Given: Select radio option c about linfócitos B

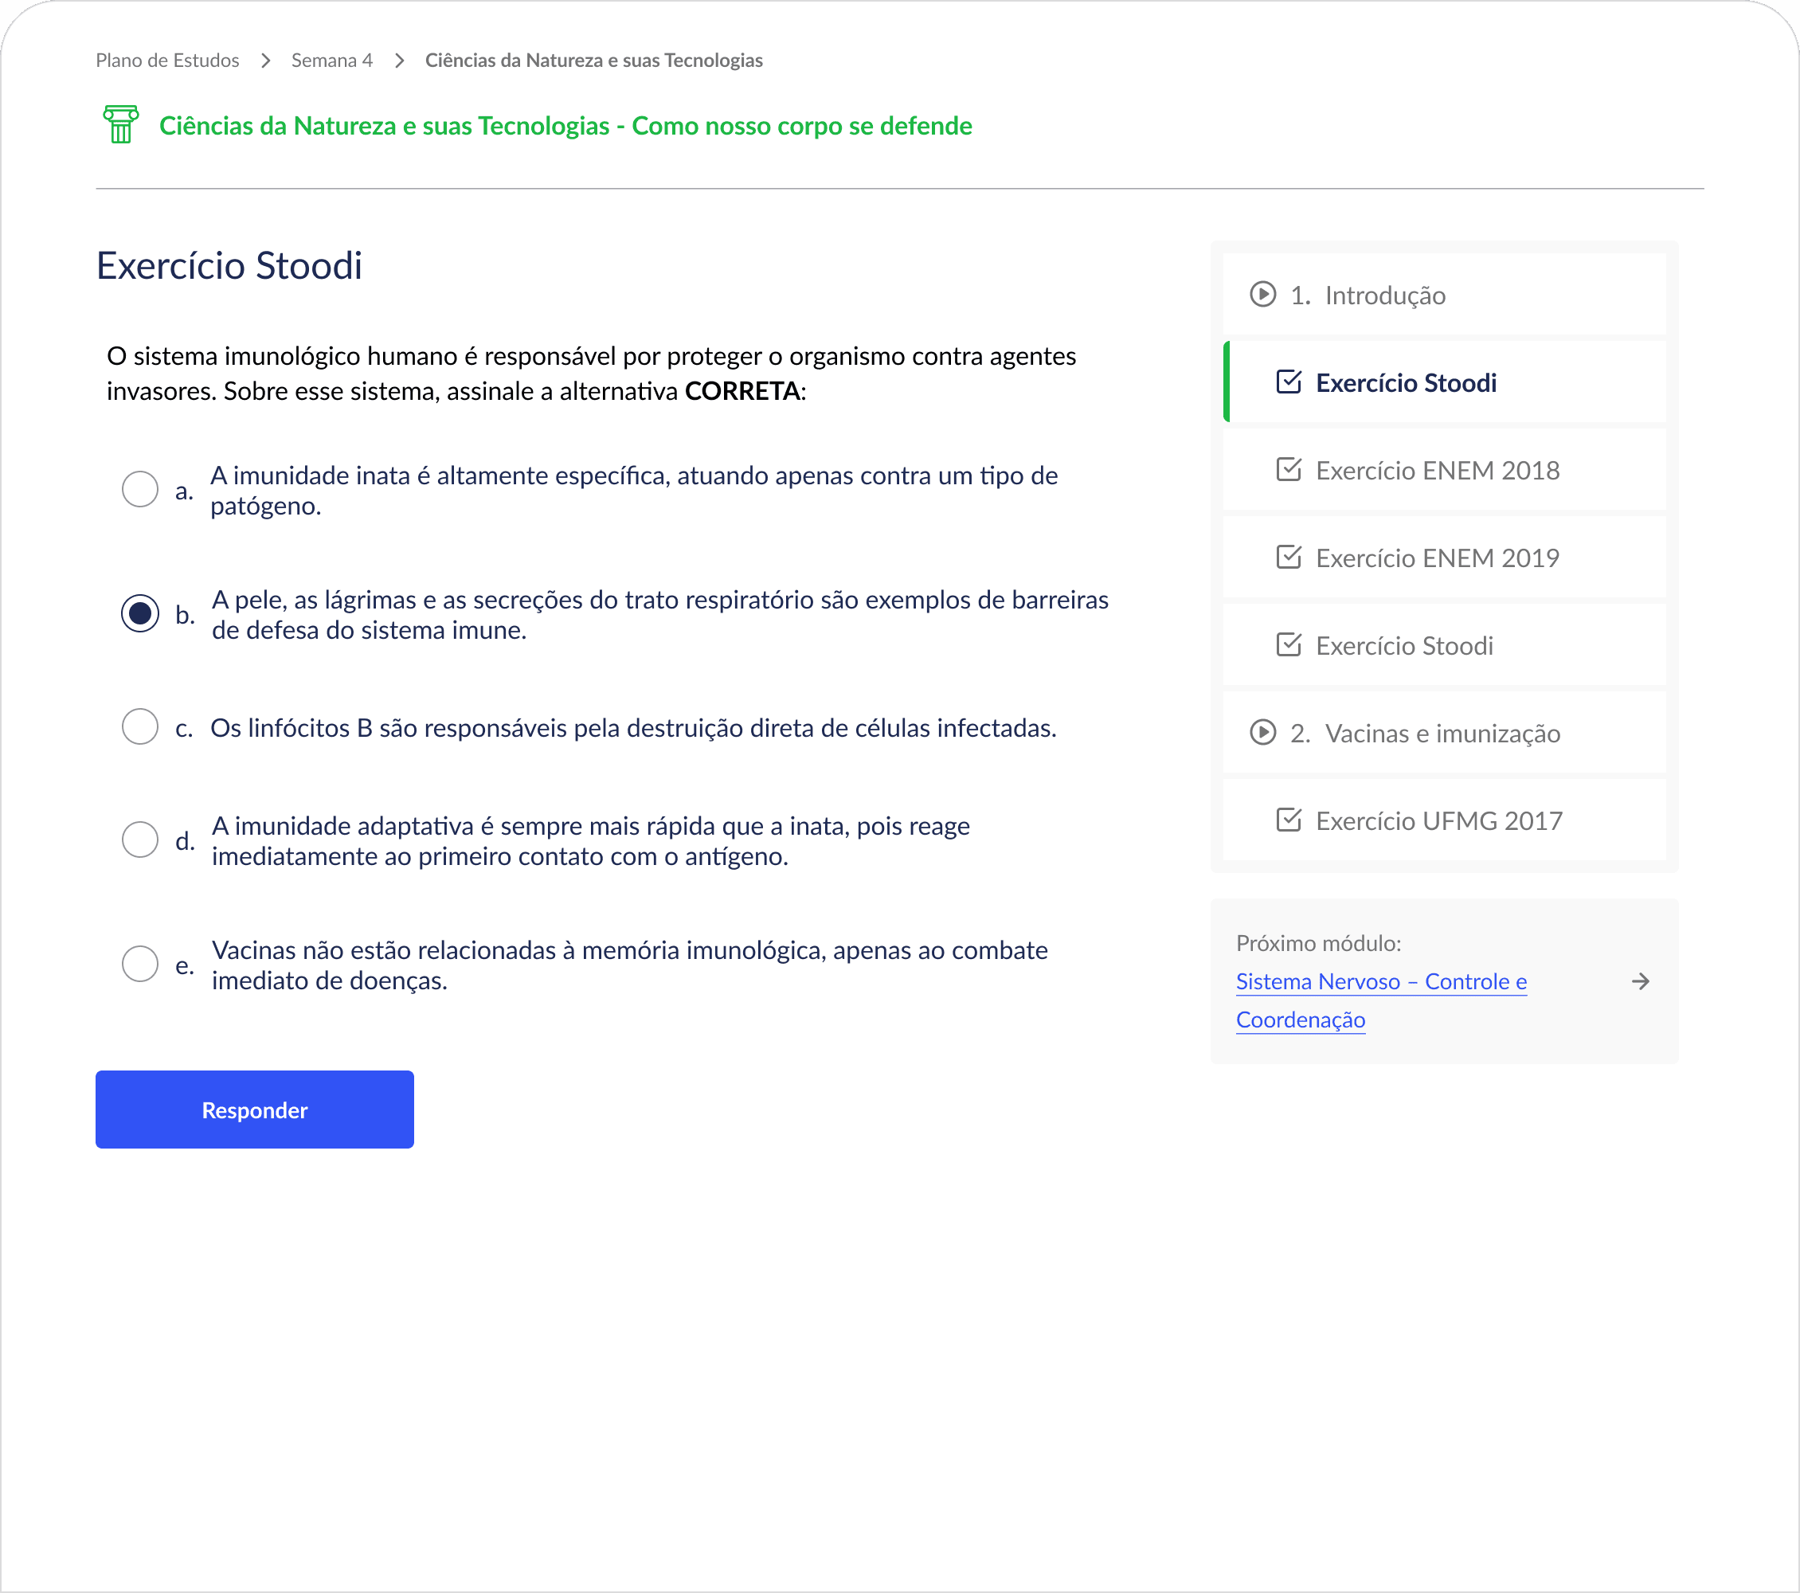Looking at the screenshot, I should pyautogui.click(x=139, y=726).
